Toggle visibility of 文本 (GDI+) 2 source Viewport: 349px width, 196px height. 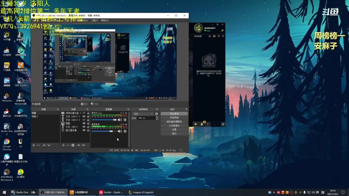click(84, 120)
